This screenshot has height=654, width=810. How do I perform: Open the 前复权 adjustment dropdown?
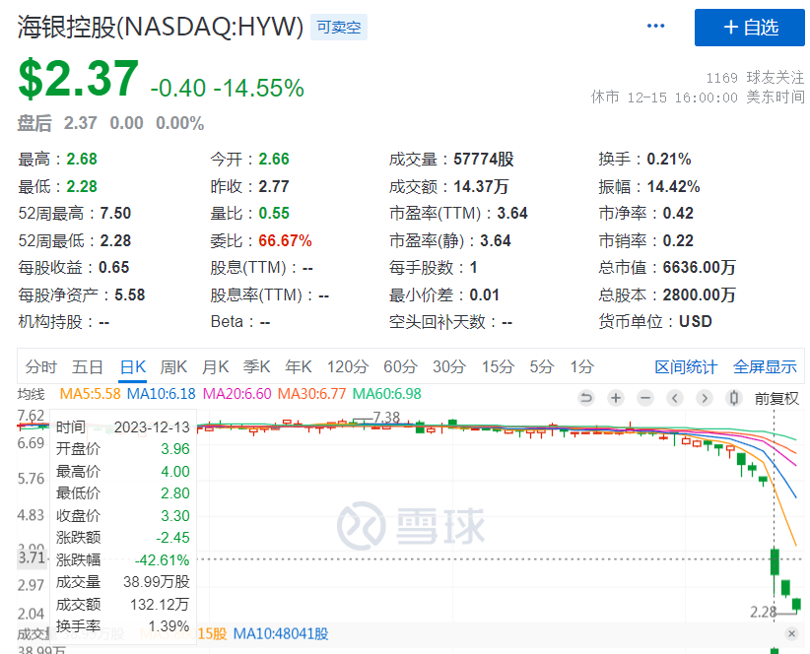[776, 398]
